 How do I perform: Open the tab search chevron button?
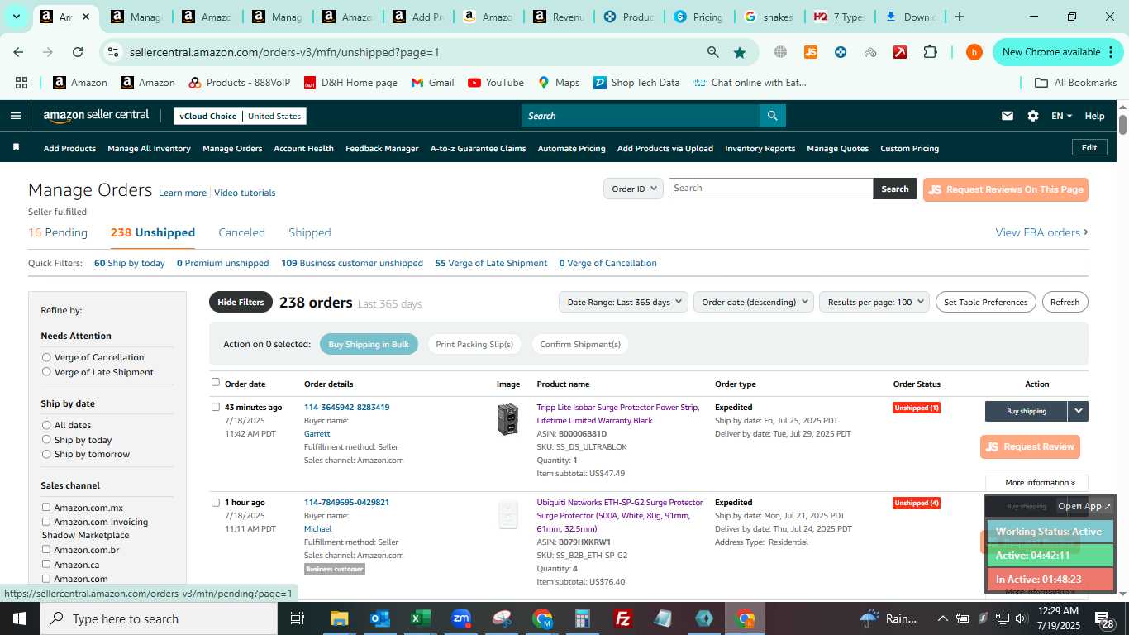16,17
